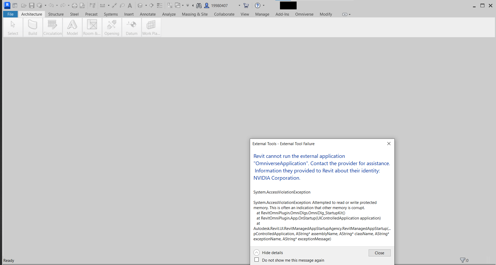Screen dimensions: 496x265
Task: Click the Export PDF icon
Action: 82,5
